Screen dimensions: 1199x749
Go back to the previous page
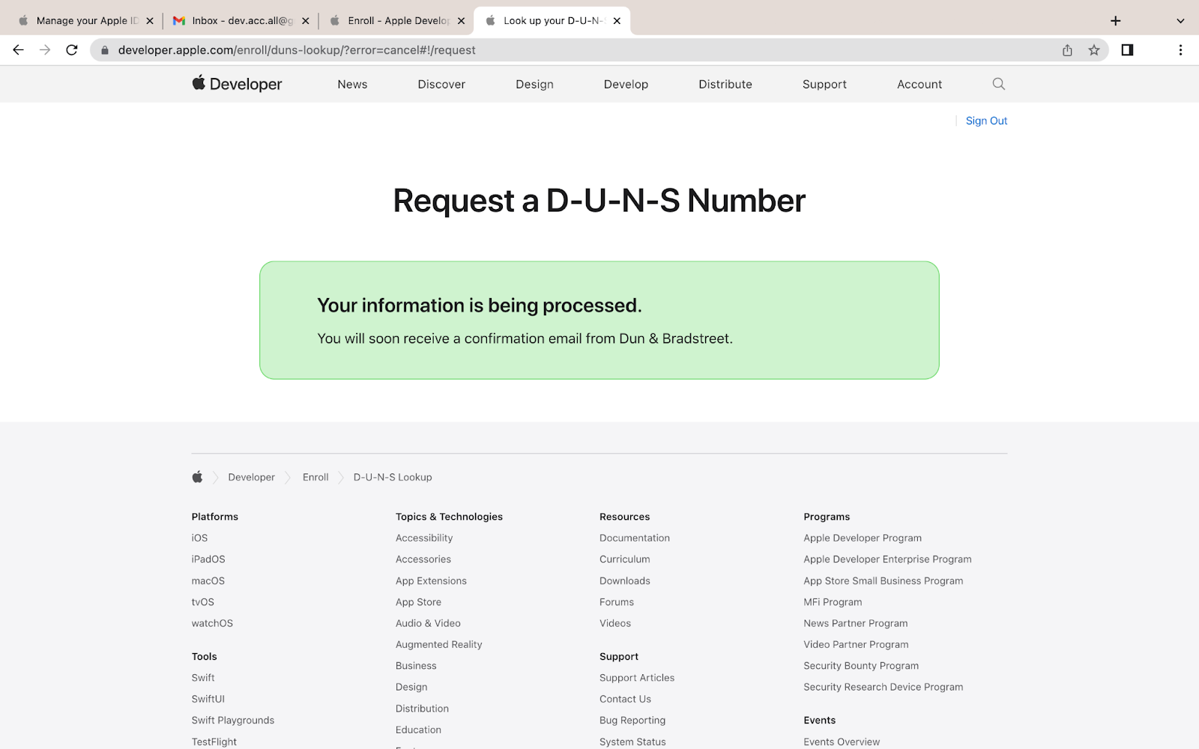coord(18,50)
